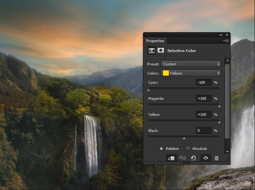Expand the Colors dropdown set to Yellows
Viewport: 255px width, 190px height.
[191, 73]
